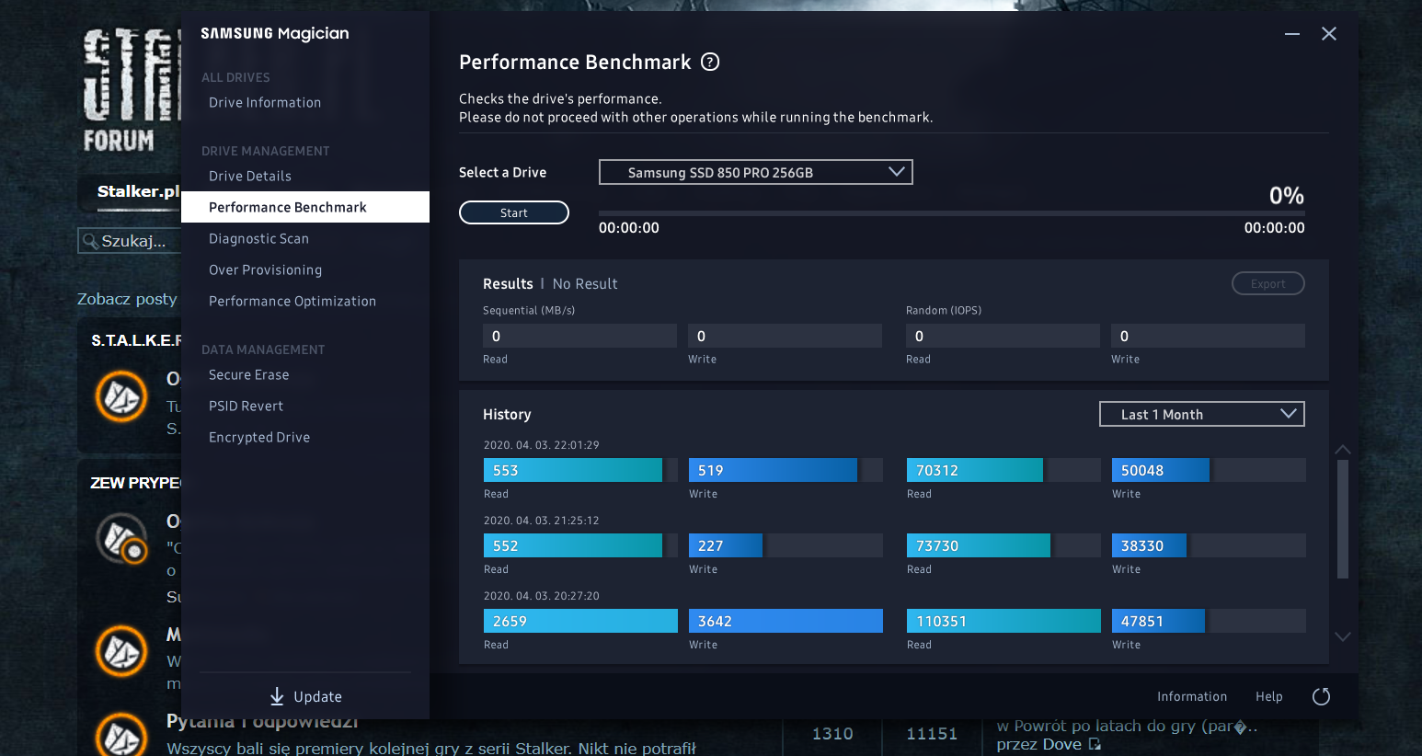This screenshot has height=756, width=1422.
Task: Click the Random Write result field
Action: 1208,336
